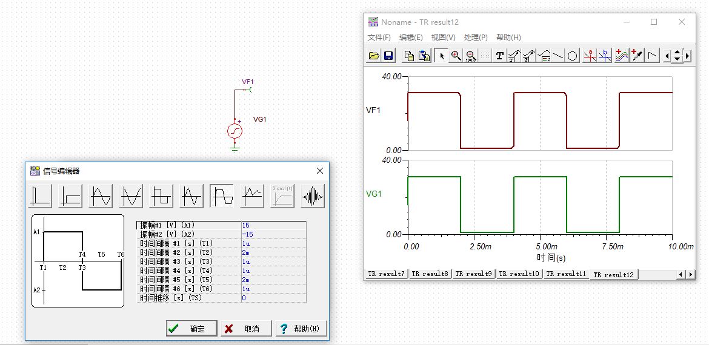This screenshot has height=345, width=709.
Task: Save the TR result diagram
Action: (388, 56)
